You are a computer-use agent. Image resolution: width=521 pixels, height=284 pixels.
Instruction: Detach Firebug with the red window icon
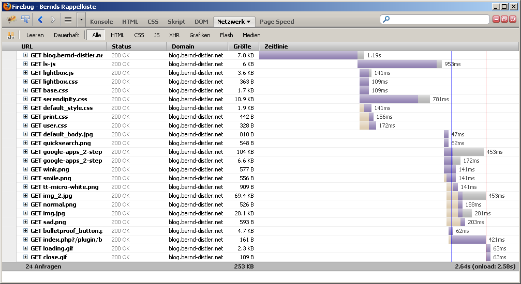504,19
